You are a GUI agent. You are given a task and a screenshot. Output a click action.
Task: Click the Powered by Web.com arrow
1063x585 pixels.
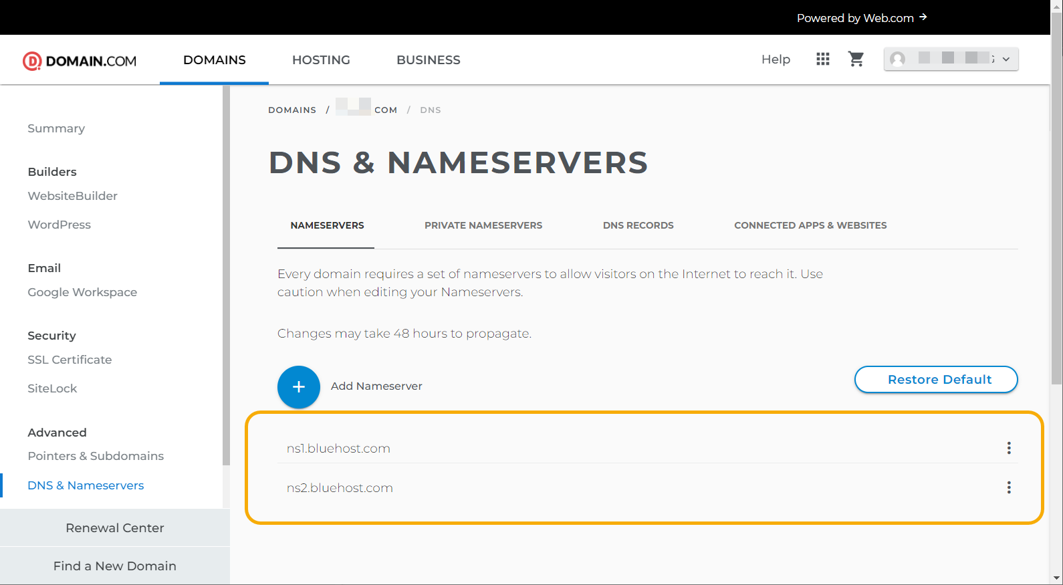[x=923, y=17]
